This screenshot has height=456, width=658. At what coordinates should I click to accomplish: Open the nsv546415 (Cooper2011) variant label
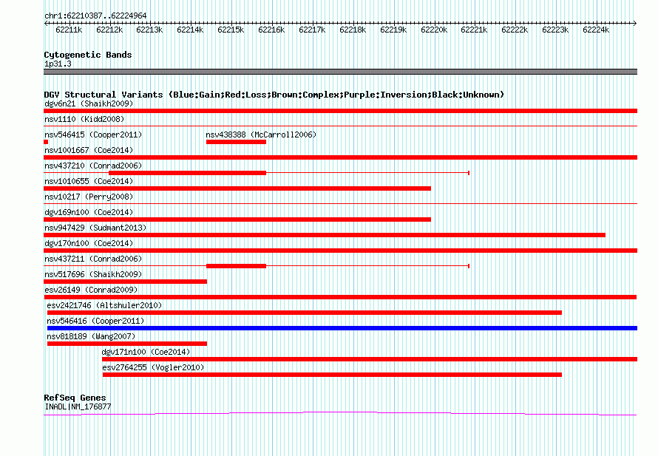coord(93,135)
